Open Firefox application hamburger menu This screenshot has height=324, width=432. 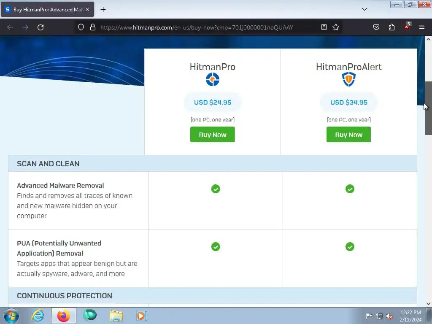tap(422, 27)
